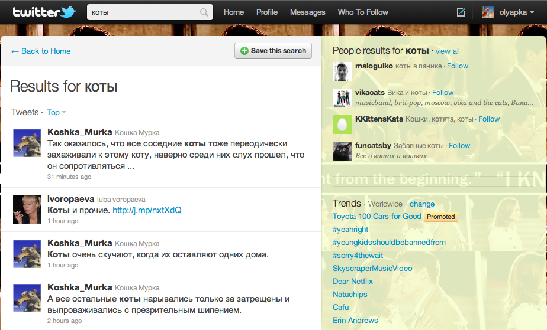The width and height of the screenshot is (547, 330).
Task: Open Who To Follow page
Action: [363, 12]
